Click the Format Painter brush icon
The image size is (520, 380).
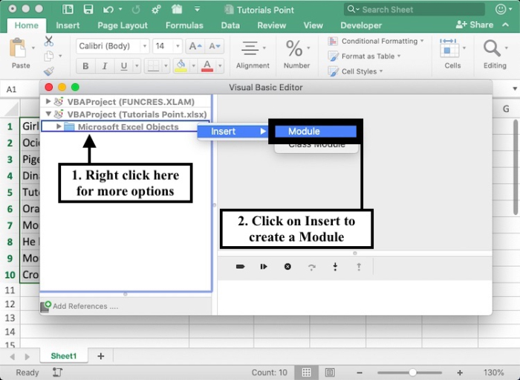click(49, 71)
